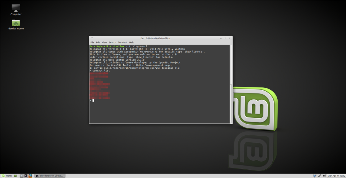
Task: Click the network connection tray icon
Action: coord(319,175)
